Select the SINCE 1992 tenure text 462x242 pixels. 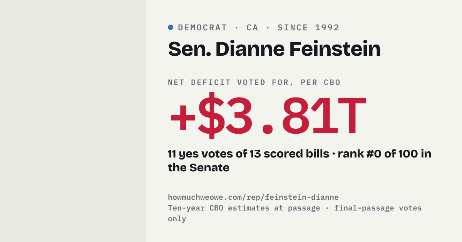click(x=308, y=28)
